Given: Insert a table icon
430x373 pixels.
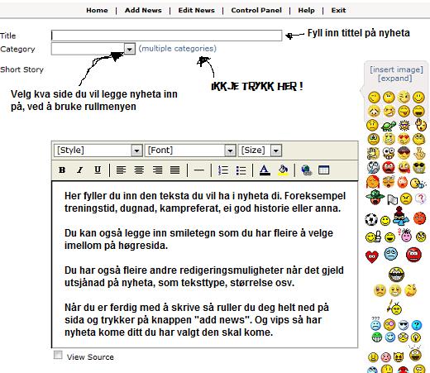Looking at the screenshot, I should tap(323, 170).
